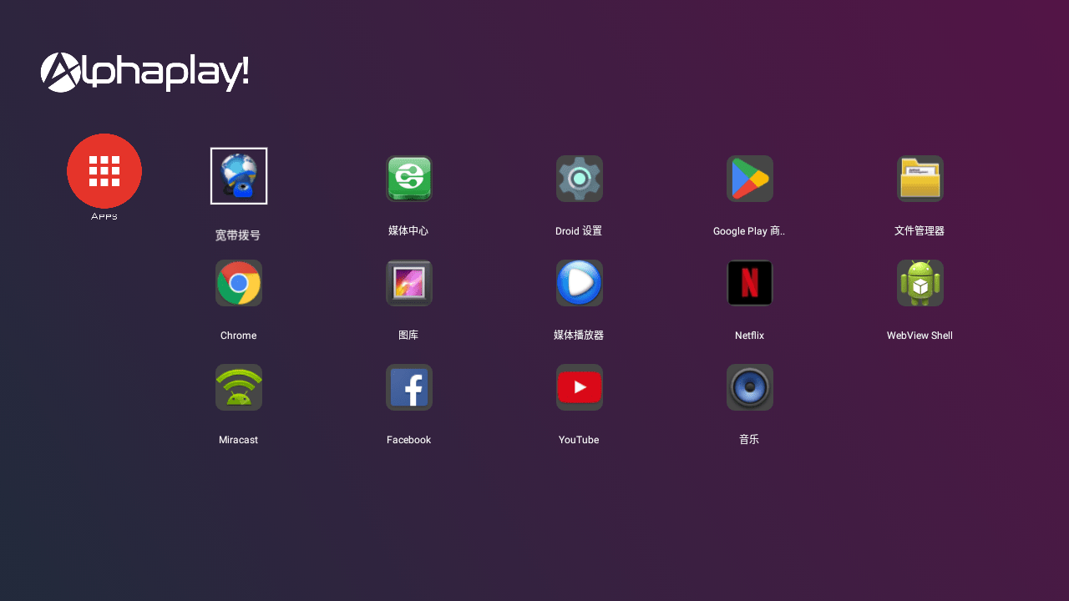The height and width of the screenshot is (601, 1069).
Task: Start the 媒体播放器 media player icon
Action: pyautogui.click(x=580, y=283)
